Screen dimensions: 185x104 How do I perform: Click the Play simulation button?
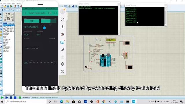pyautogui.click(x=2, y=98)
